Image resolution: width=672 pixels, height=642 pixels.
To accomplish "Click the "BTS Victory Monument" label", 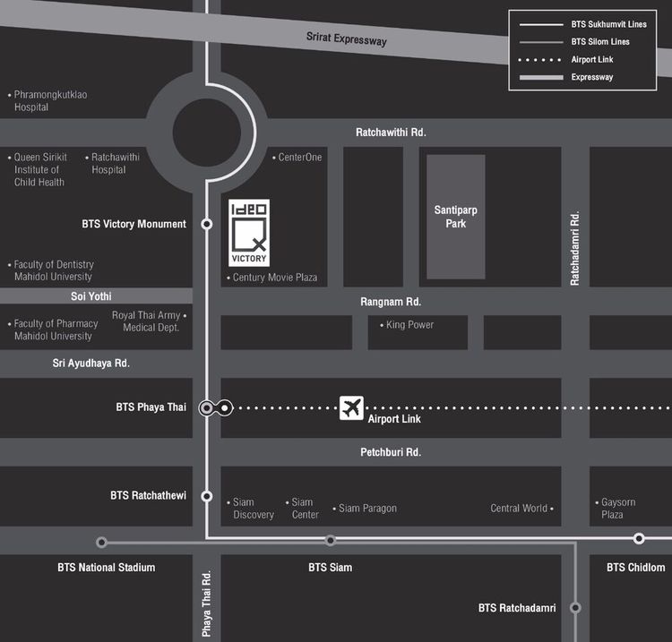I will pos(134,224).
